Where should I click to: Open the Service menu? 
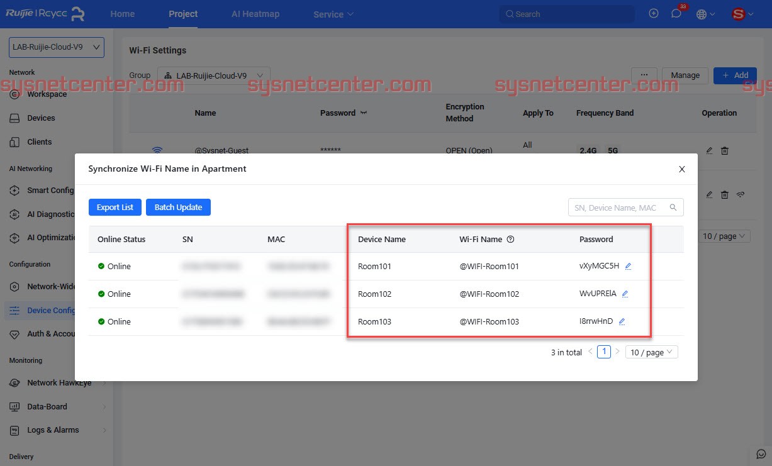click(x=333, y=14)
